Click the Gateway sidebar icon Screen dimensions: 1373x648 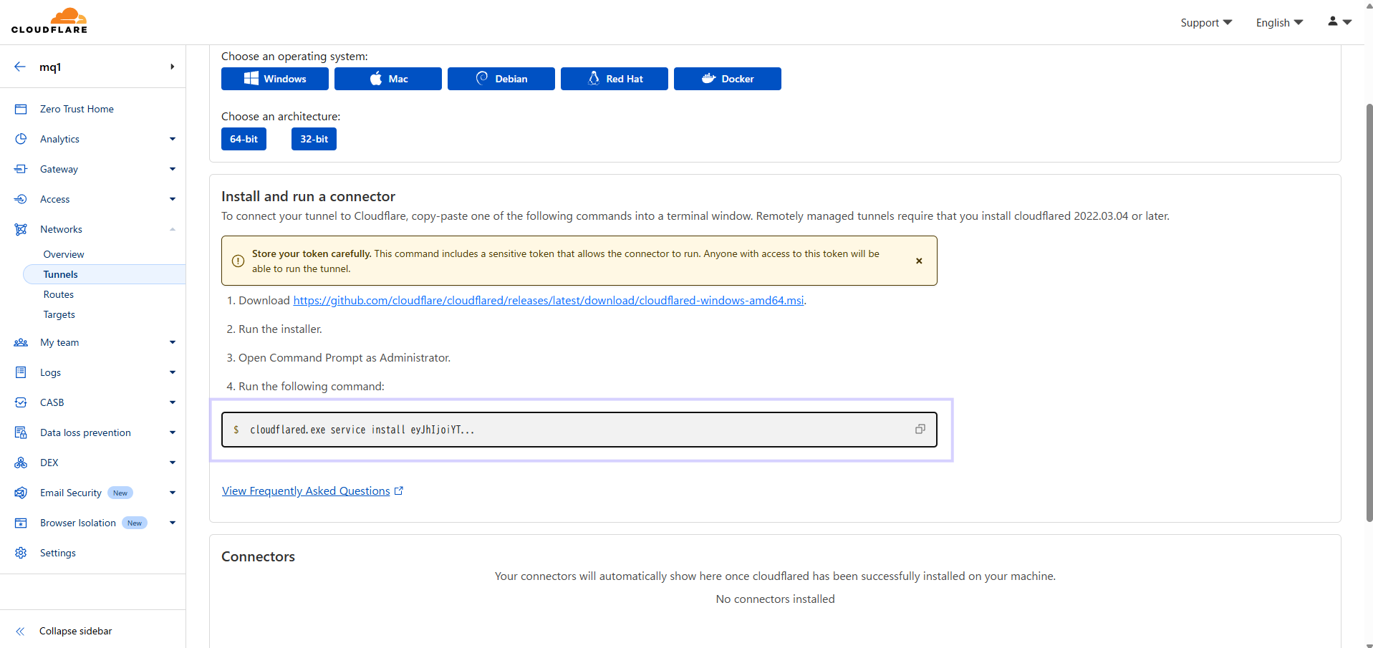coord(21,169)
